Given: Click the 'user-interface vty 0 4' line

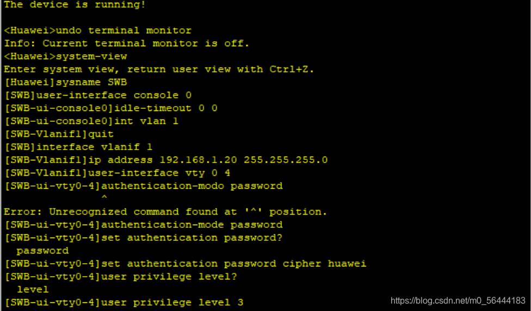Looking at the screenshot, I should [x=117, y=173].
